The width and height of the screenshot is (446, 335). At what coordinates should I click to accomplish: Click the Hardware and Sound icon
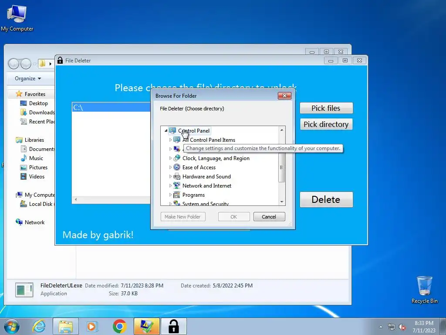pyautogui.click(x=177, y=176)
